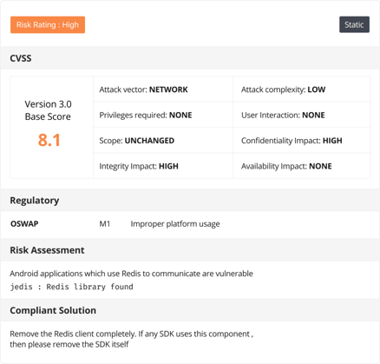This screenshot has width=380, height=364.
Task: Click the Attack complexity LOW cell
Action: click(302, 89)
